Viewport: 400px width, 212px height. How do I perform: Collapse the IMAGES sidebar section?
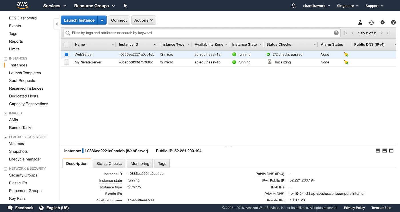(5, 113)
